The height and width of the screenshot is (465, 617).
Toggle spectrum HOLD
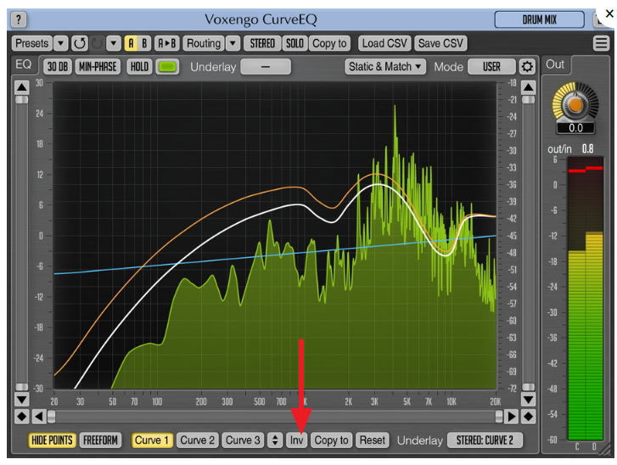click(139, 66)
